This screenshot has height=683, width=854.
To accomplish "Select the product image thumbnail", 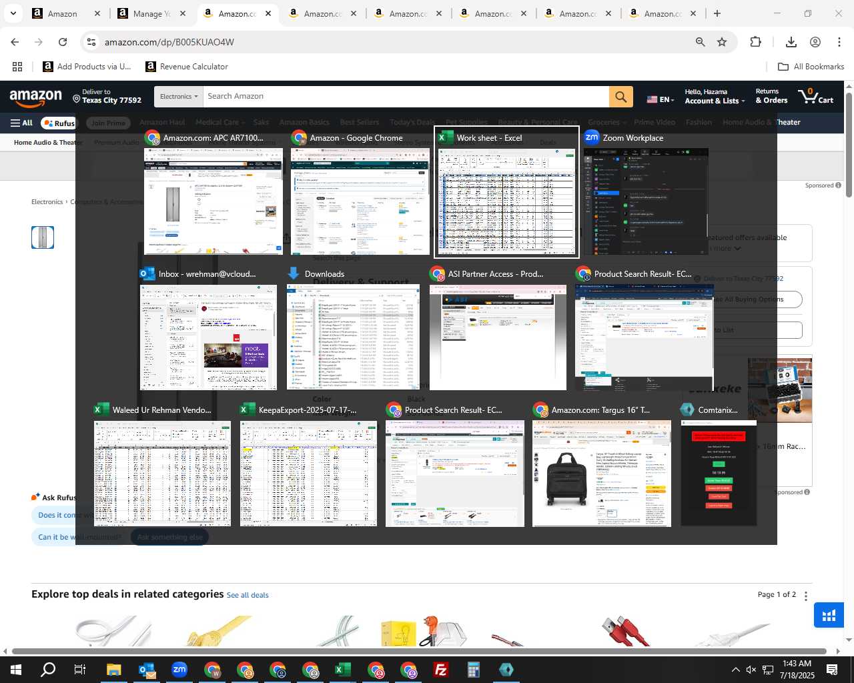I will tap(43, 237).
